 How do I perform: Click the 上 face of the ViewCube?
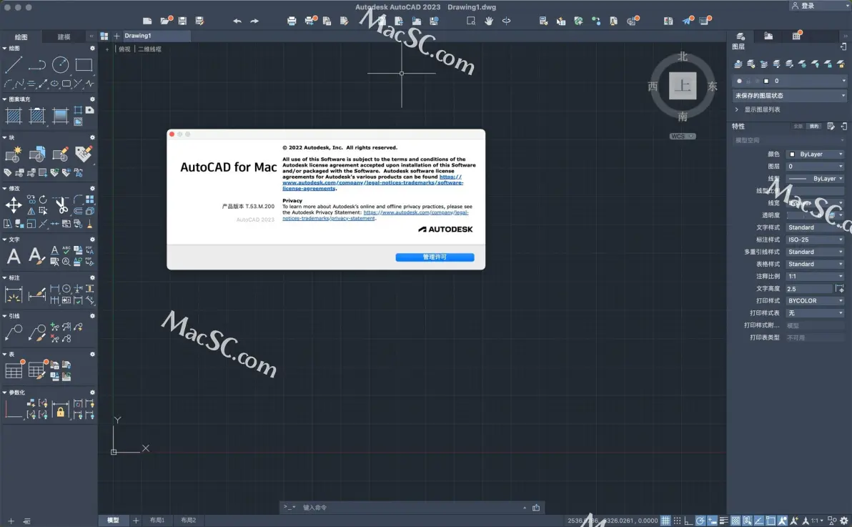(x=683, y=86)
